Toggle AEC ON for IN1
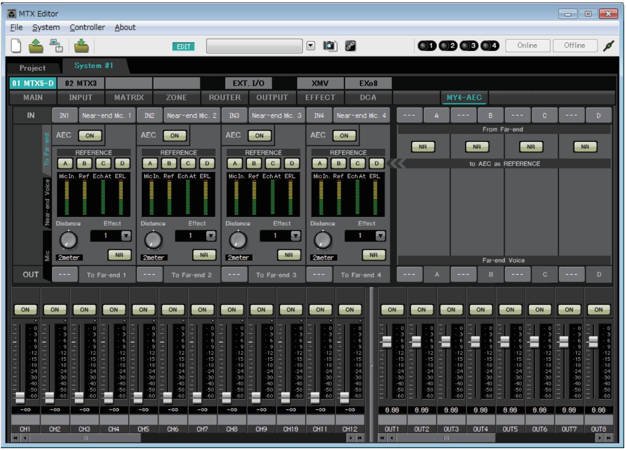Screen dimensions: 627x450 click(90, 135)
